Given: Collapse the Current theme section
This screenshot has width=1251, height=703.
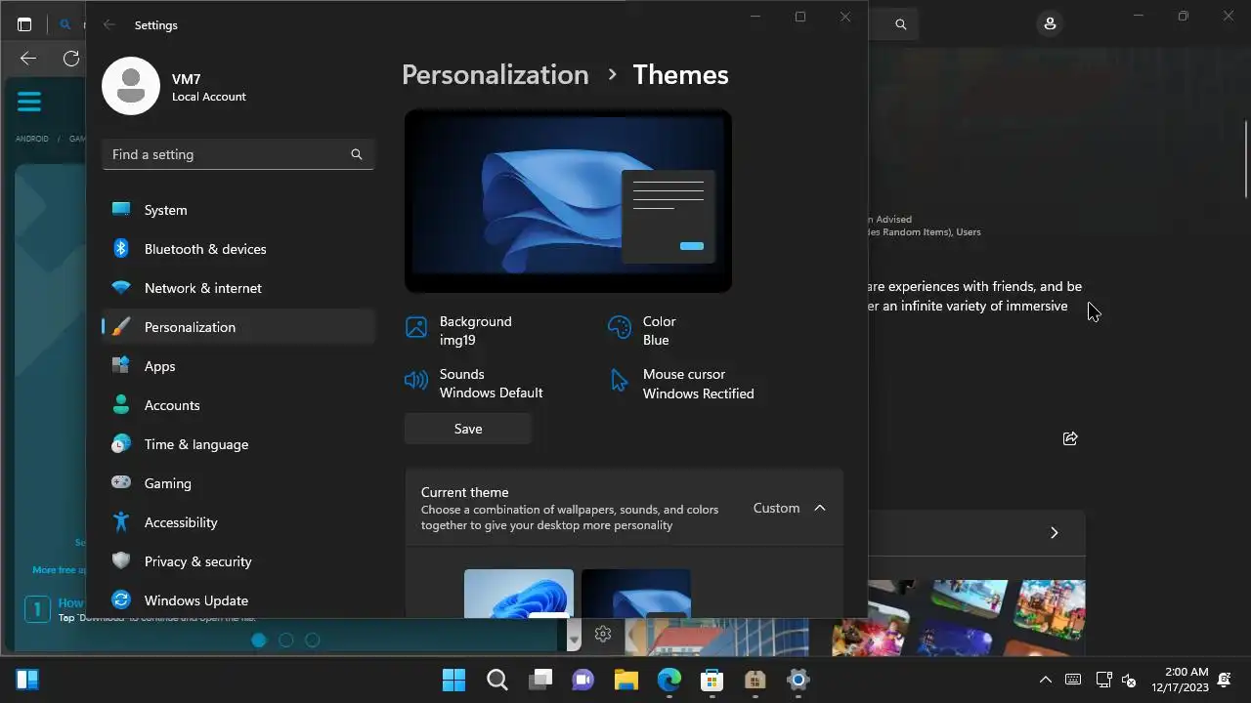Looking at the screenshot, I should [x=820, y=508].
